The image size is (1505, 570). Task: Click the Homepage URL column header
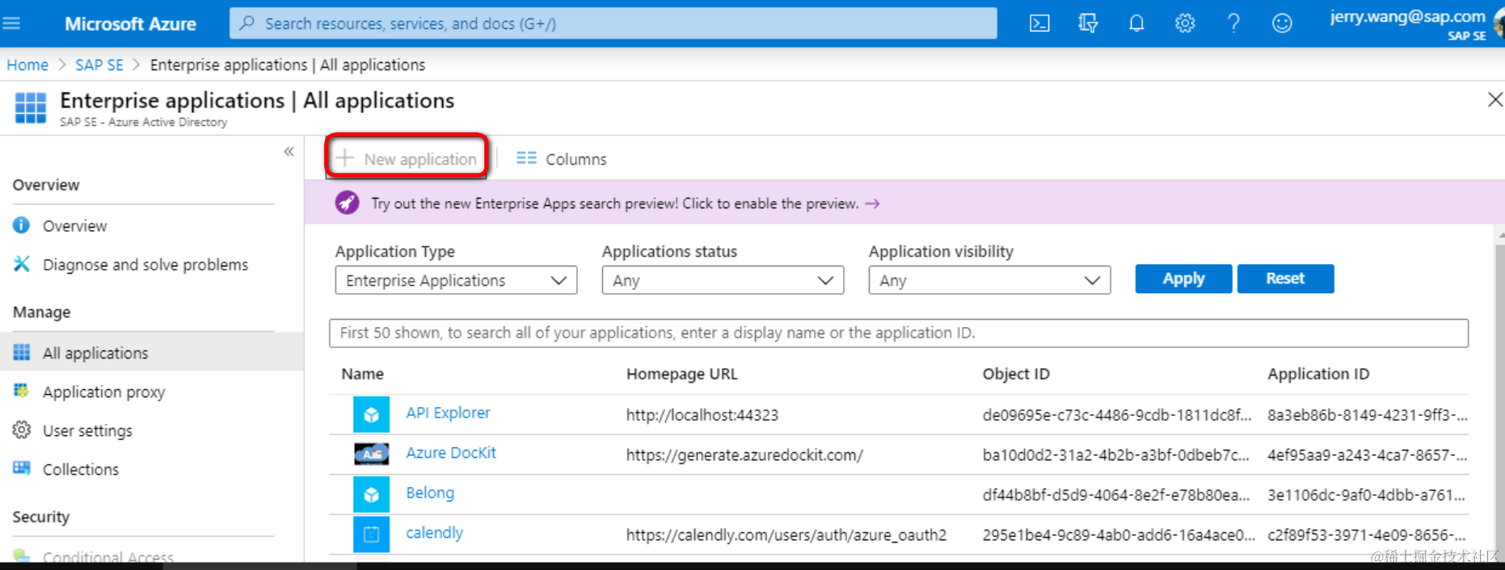pos(681,374)
